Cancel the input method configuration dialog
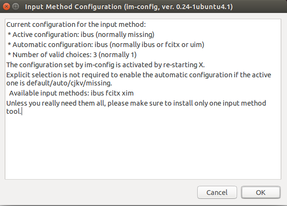287x206 pixels. pyautogui.click(x=217, y=193)
